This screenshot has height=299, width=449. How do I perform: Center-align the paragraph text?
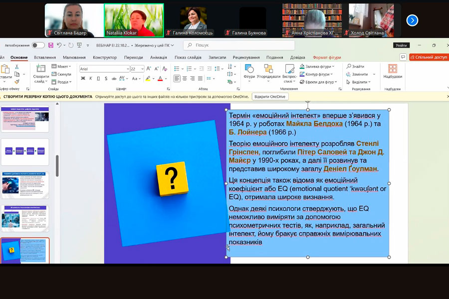(x=185, y=78)
